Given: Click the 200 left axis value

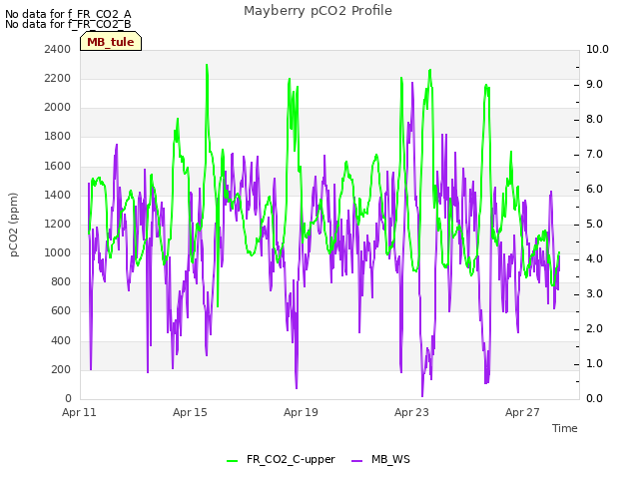Looking at the screenshot, I should (x=61, y=369).
